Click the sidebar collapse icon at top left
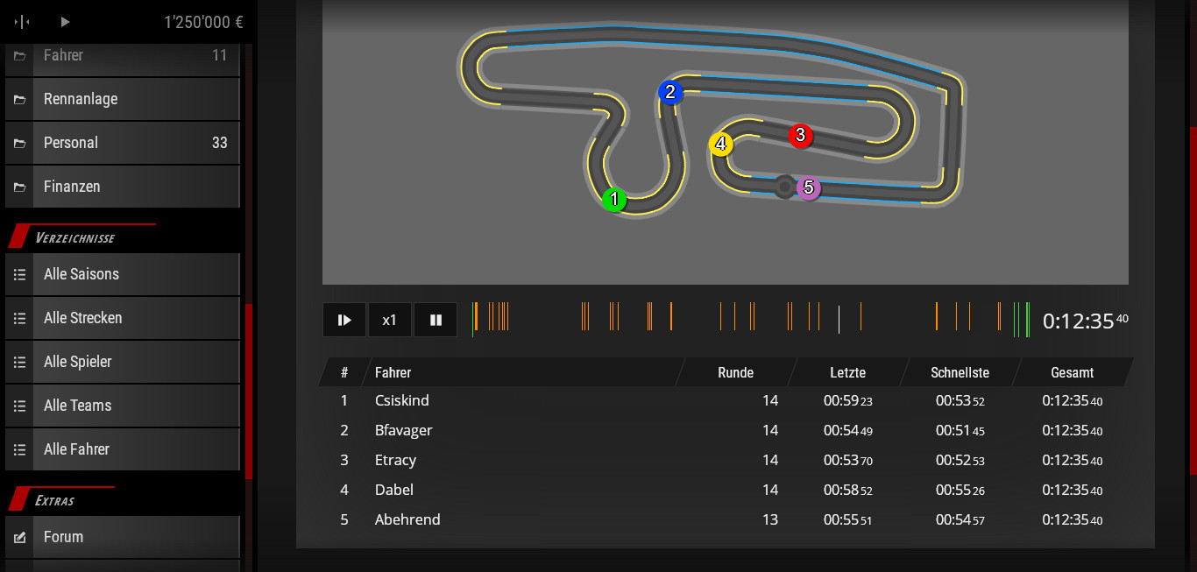The width and height of the screenshot is (1197, 572). tap(22, 22)
